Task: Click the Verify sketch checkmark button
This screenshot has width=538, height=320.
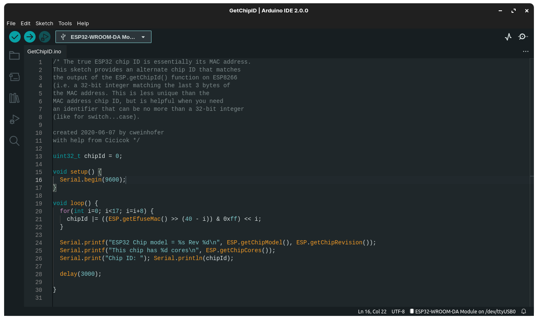Action: 15,37
